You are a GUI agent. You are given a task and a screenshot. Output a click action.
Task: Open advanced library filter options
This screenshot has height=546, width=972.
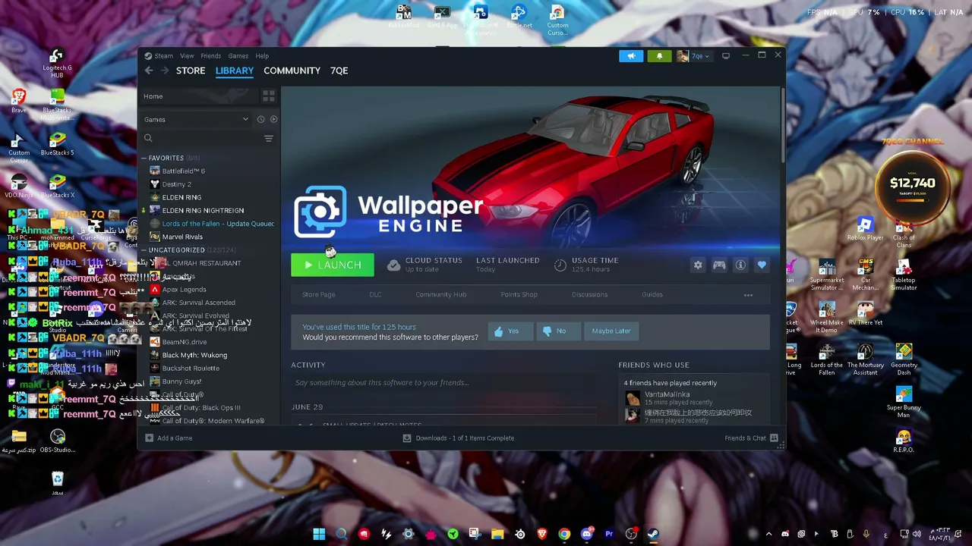(x=268, y=138)
